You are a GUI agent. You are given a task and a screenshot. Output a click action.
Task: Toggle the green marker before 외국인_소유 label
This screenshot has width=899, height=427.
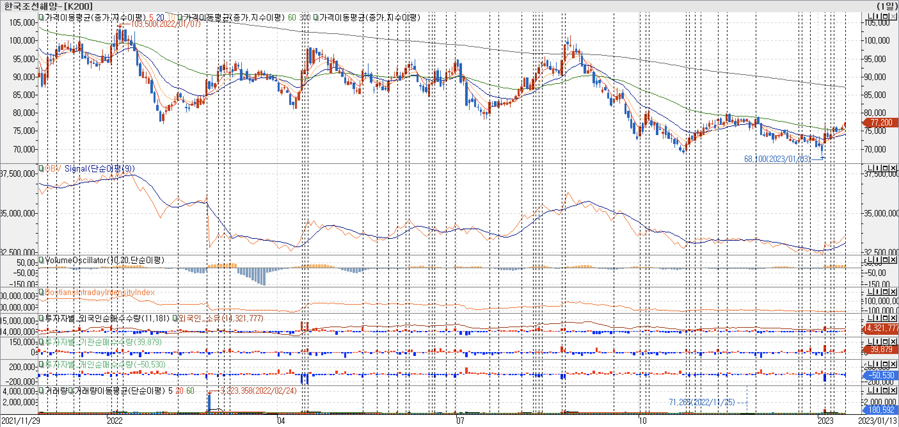click(175, 318)
